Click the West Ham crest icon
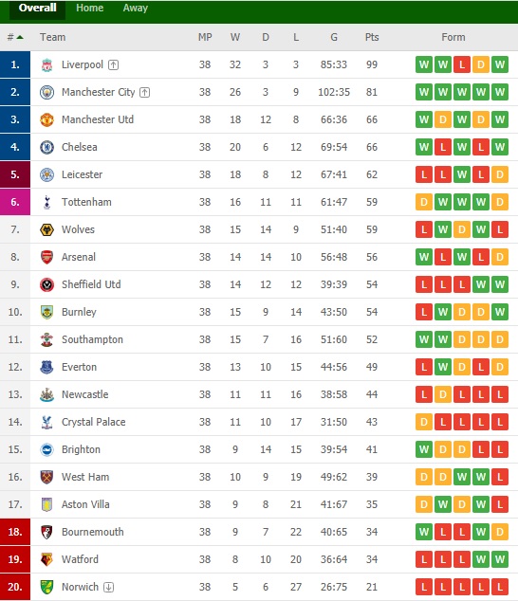This screenshot has width=518, height=601. pos(46,477)
